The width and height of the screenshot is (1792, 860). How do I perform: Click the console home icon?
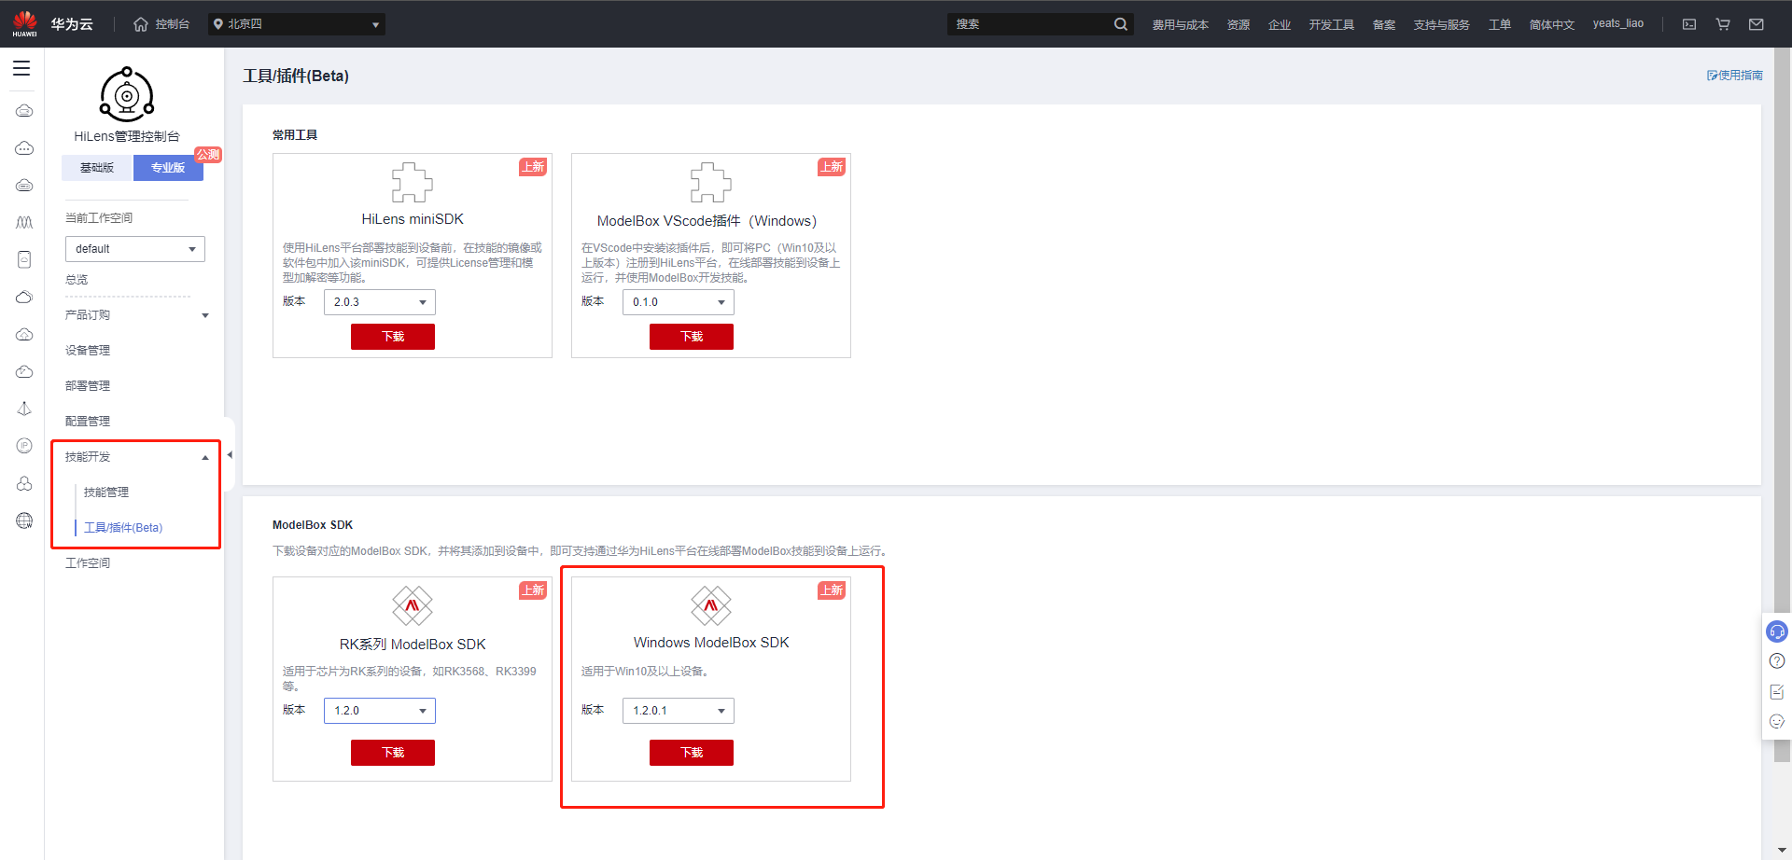click(141, 24)
